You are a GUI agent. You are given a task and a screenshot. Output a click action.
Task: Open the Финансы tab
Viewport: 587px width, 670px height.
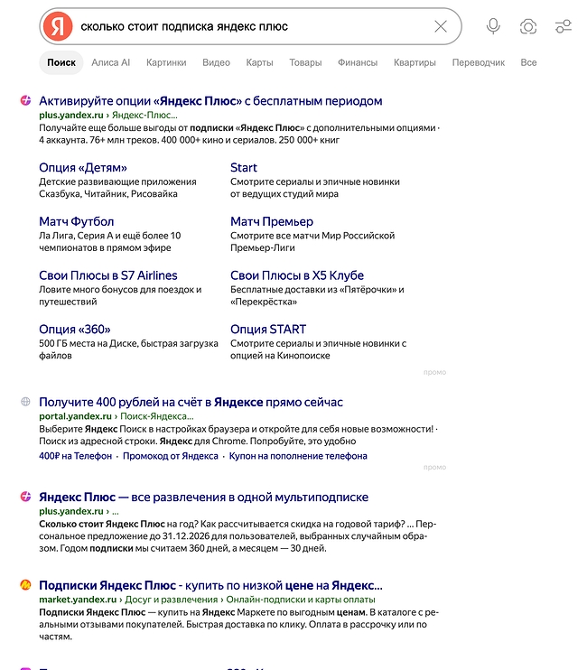[x=358, y=62]
